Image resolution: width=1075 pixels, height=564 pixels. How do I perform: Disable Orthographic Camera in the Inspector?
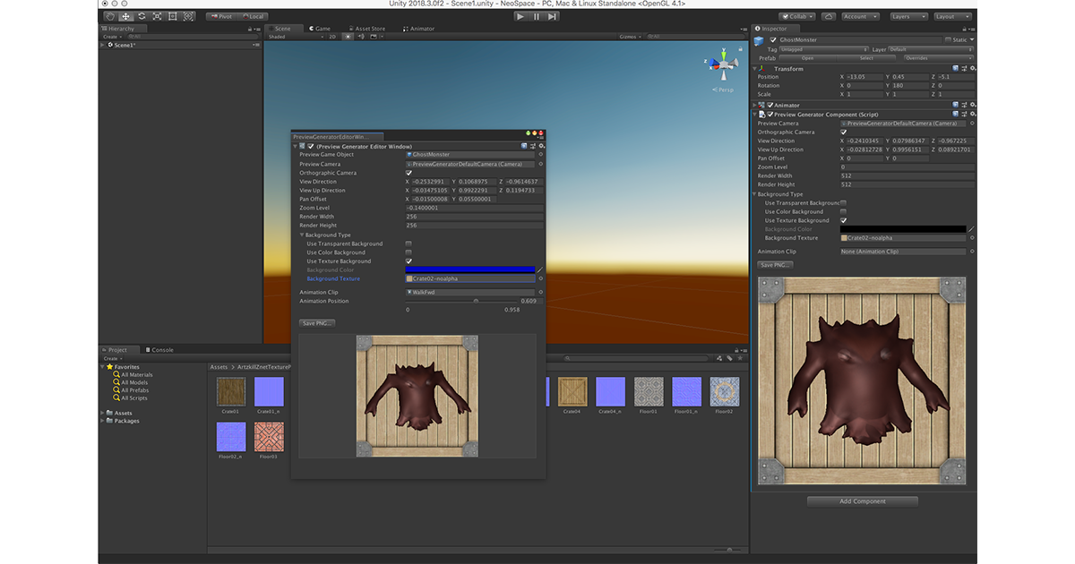(x=842, y=131)
